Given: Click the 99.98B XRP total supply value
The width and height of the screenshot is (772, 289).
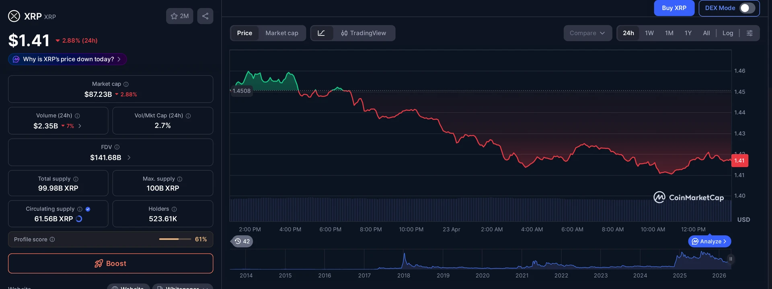Looking at the screenshot, I should [x=58, y=188].
